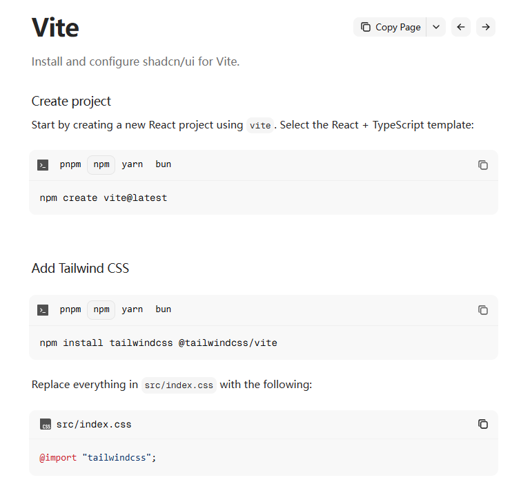Copy the tailwindcss install command
Image resolution: width=530 pixels, height=500 pixels.
coord(483,310)
